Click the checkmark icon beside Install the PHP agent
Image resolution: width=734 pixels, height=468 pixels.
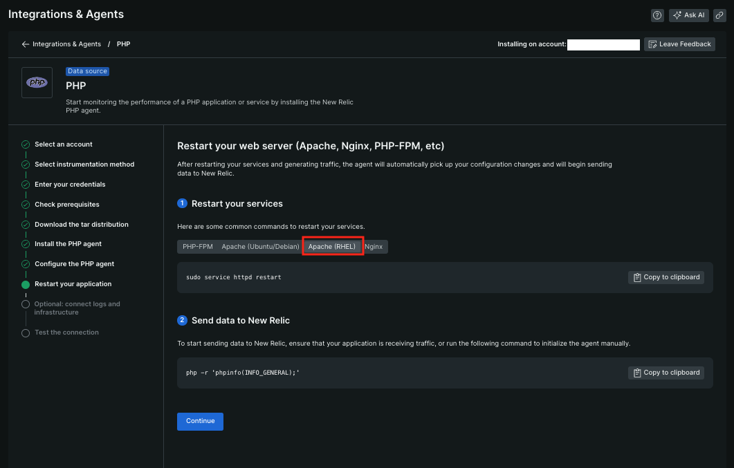[x=26, y=244]
